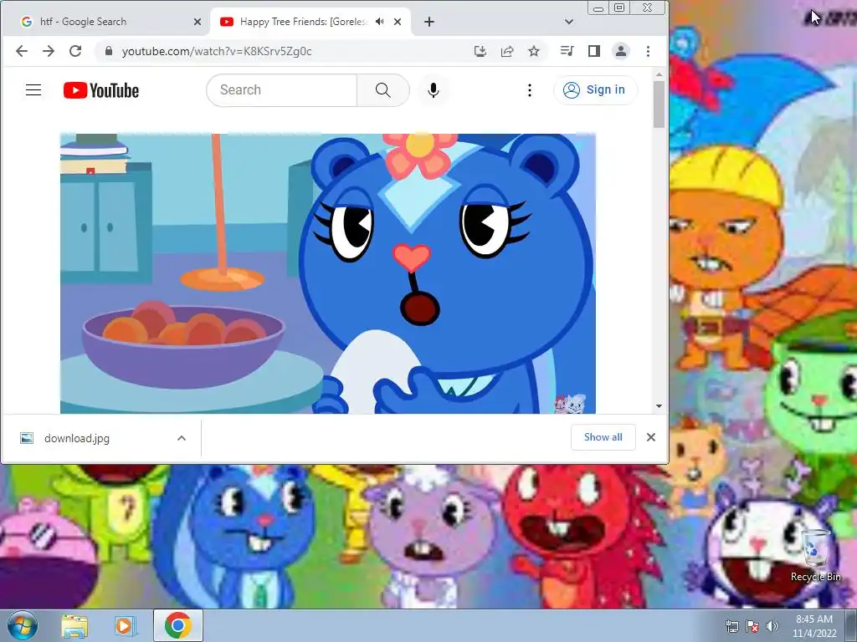Screen dimensions: 857x642
Task: Go forward using the browser forward arrow
Action: pos(49,51)
